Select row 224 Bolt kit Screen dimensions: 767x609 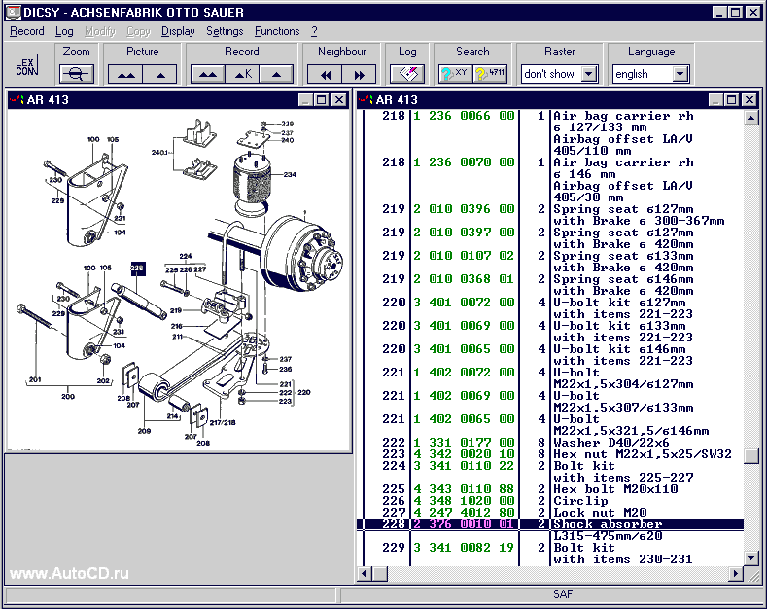coord(550,472)
